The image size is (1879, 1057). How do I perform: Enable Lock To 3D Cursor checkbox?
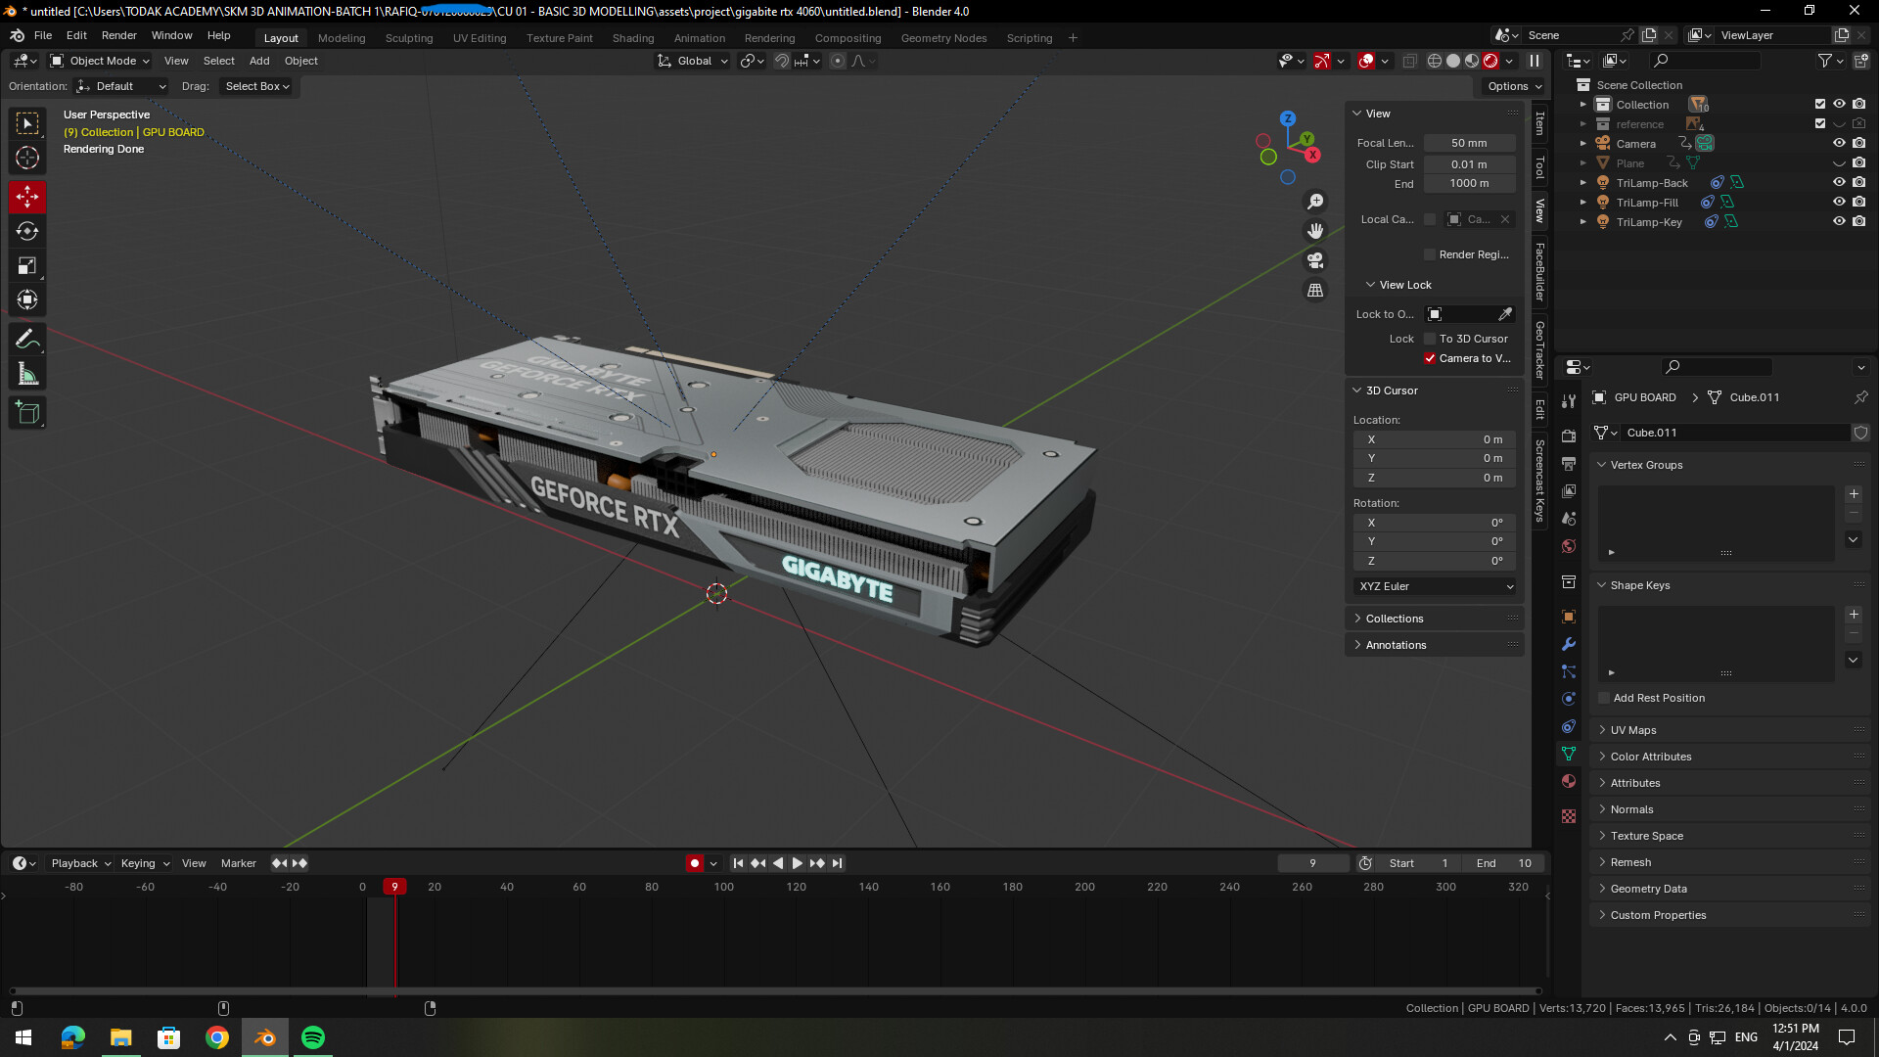(1430, 339)
